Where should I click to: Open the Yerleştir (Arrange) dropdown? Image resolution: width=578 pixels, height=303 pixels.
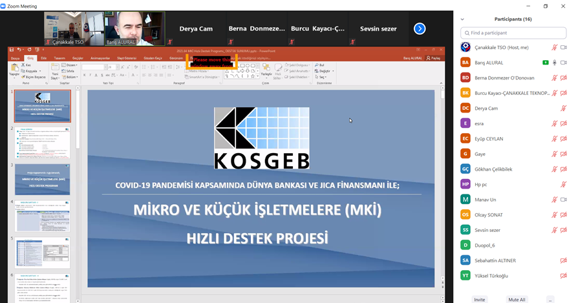[266, 71]
